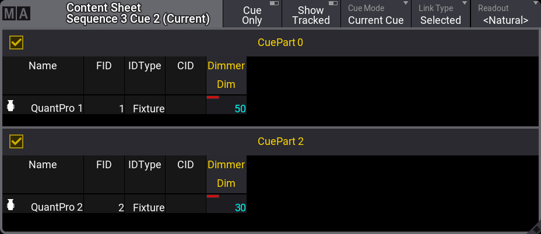Click the fixture icon beside QuantPro 2
The height and width of the screenshot is (234, 541).
(x=10, y=205)
